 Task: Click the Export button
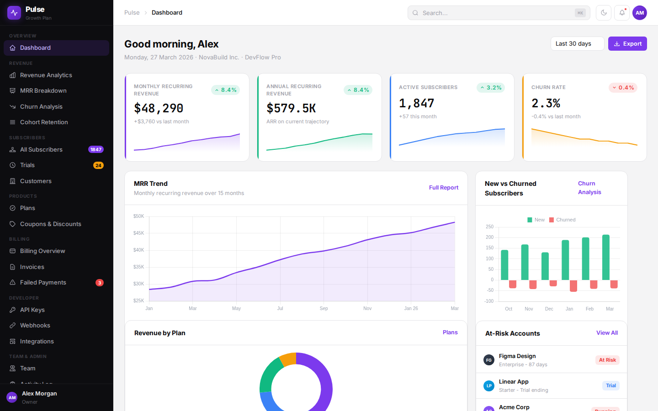pyautogui.click(x=627, y=44)
